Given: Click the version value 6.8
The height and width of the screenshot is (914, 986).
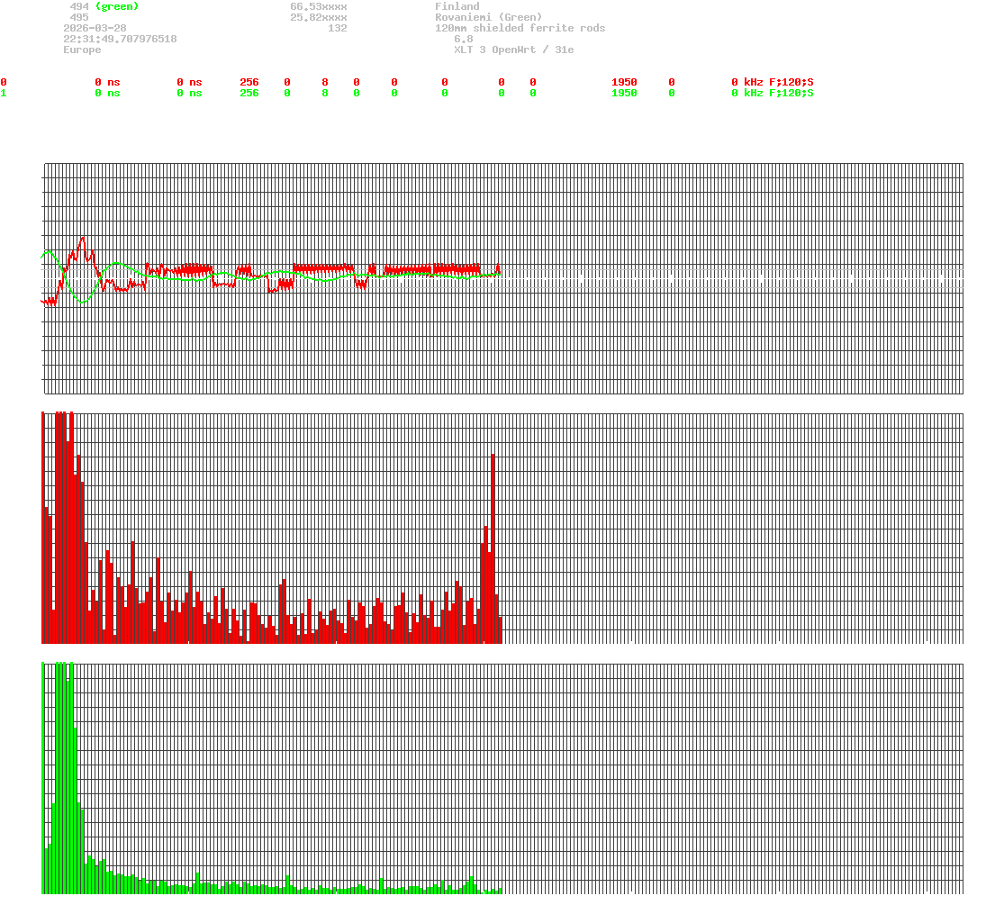Looking at the screenshot, I should [464, 39].
